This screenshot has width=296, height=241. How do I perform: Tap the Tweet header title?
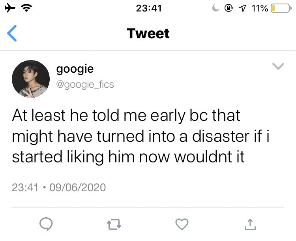click(x=148, y=34)
